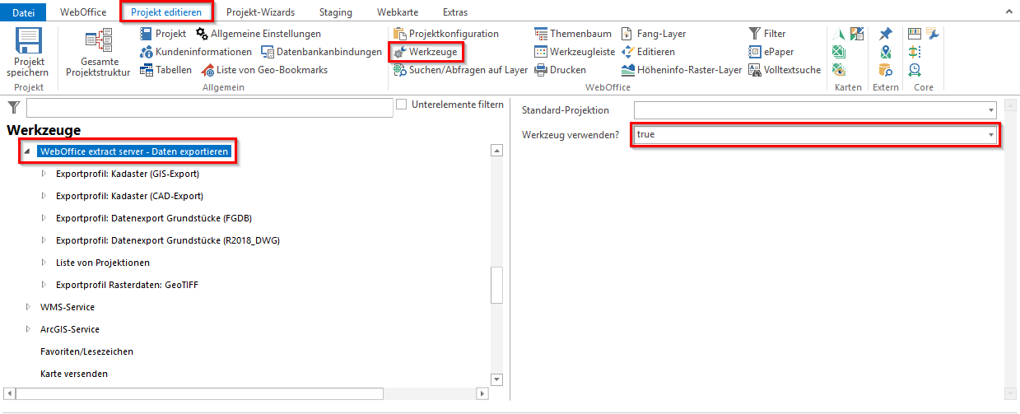1020x414 pixels.
Task: Open Werkzeugleiste
Action: [x=575, y=52]
